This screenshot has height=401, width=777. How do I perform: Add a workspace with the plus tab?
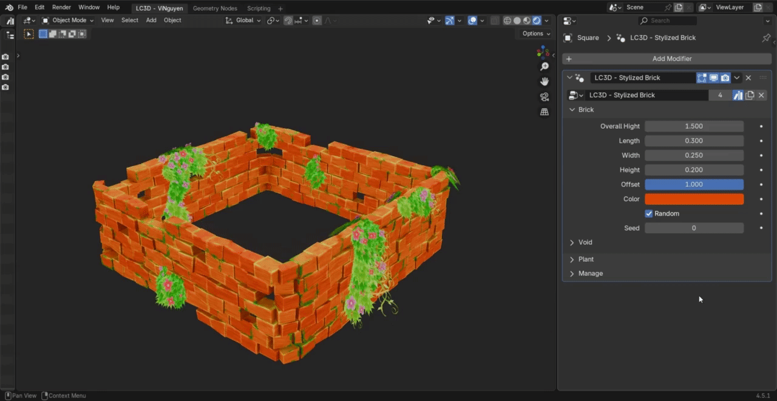click(x=280, y=9)
